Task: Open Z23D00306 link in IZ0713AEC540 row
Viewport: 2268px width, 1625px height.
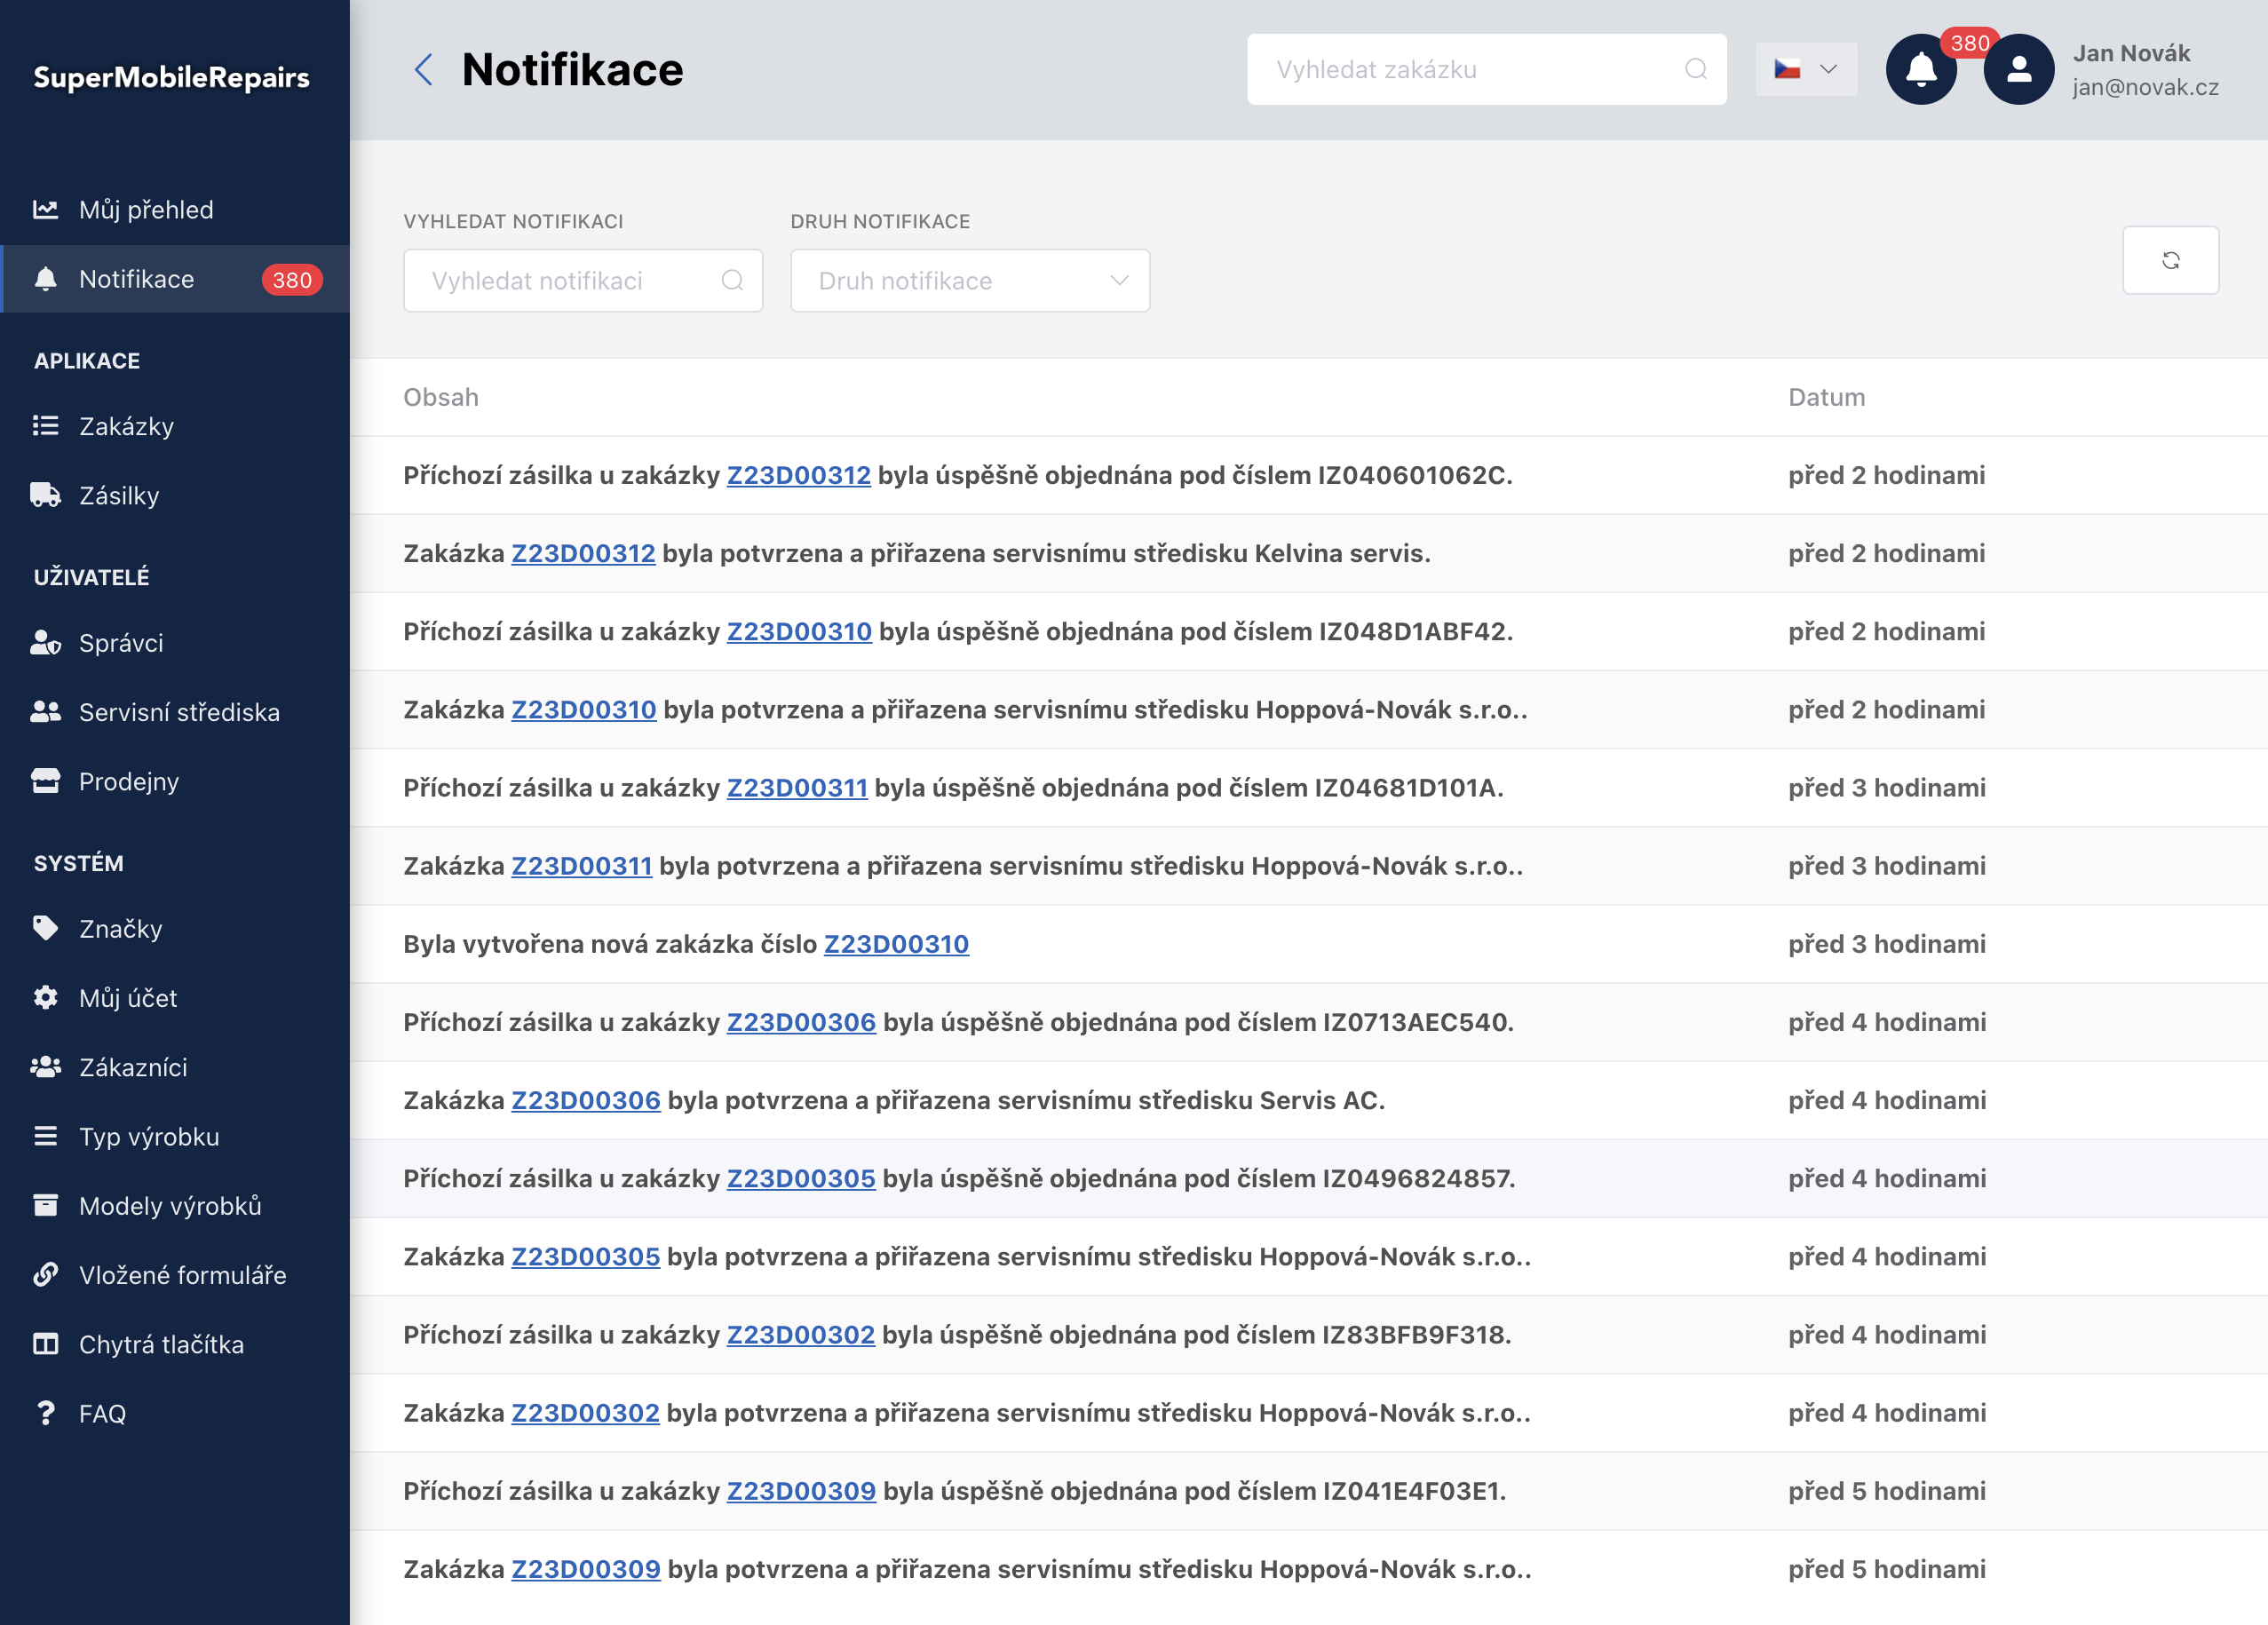Action: click(x=801, y=1022)
